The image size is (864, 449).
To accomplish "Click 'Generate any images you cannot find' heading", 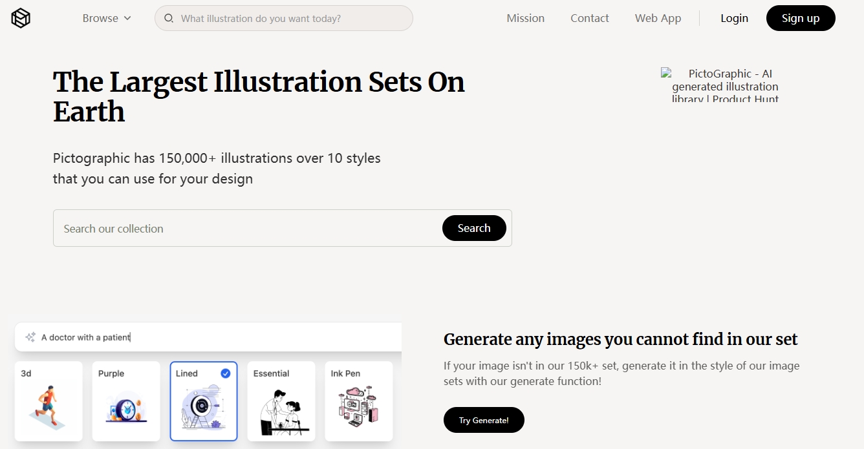I will pyautogui.click(x=621, y=339).
